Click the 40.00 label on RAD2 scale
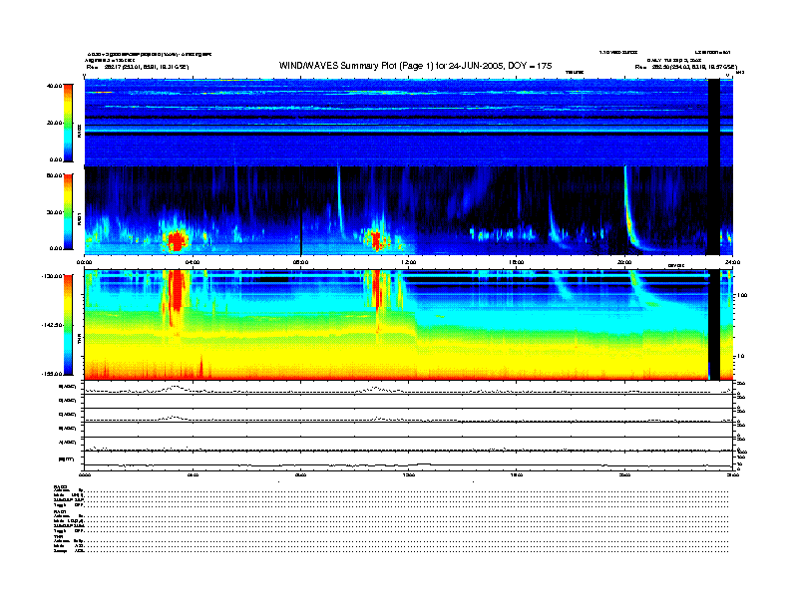The width and height of the screenshot is (790, 610). point(55,86)
